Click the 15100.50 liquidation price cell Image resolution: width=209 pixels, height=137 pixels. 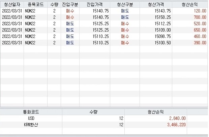pyautogui.click(x=156, y=43)
